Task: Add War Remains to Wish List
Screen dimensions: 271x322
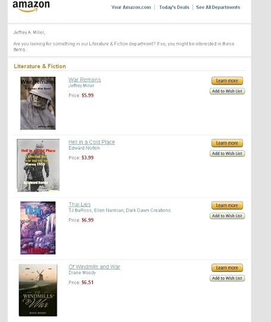Action: tap(228, 91)
